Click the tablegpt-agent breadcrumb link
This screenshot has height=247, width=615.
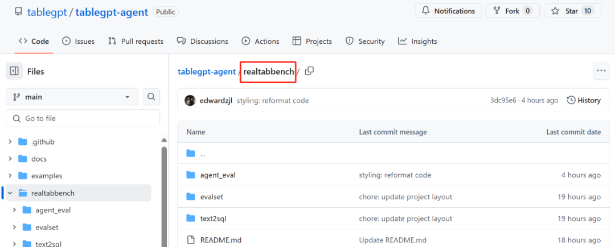(x=207, y=72)
